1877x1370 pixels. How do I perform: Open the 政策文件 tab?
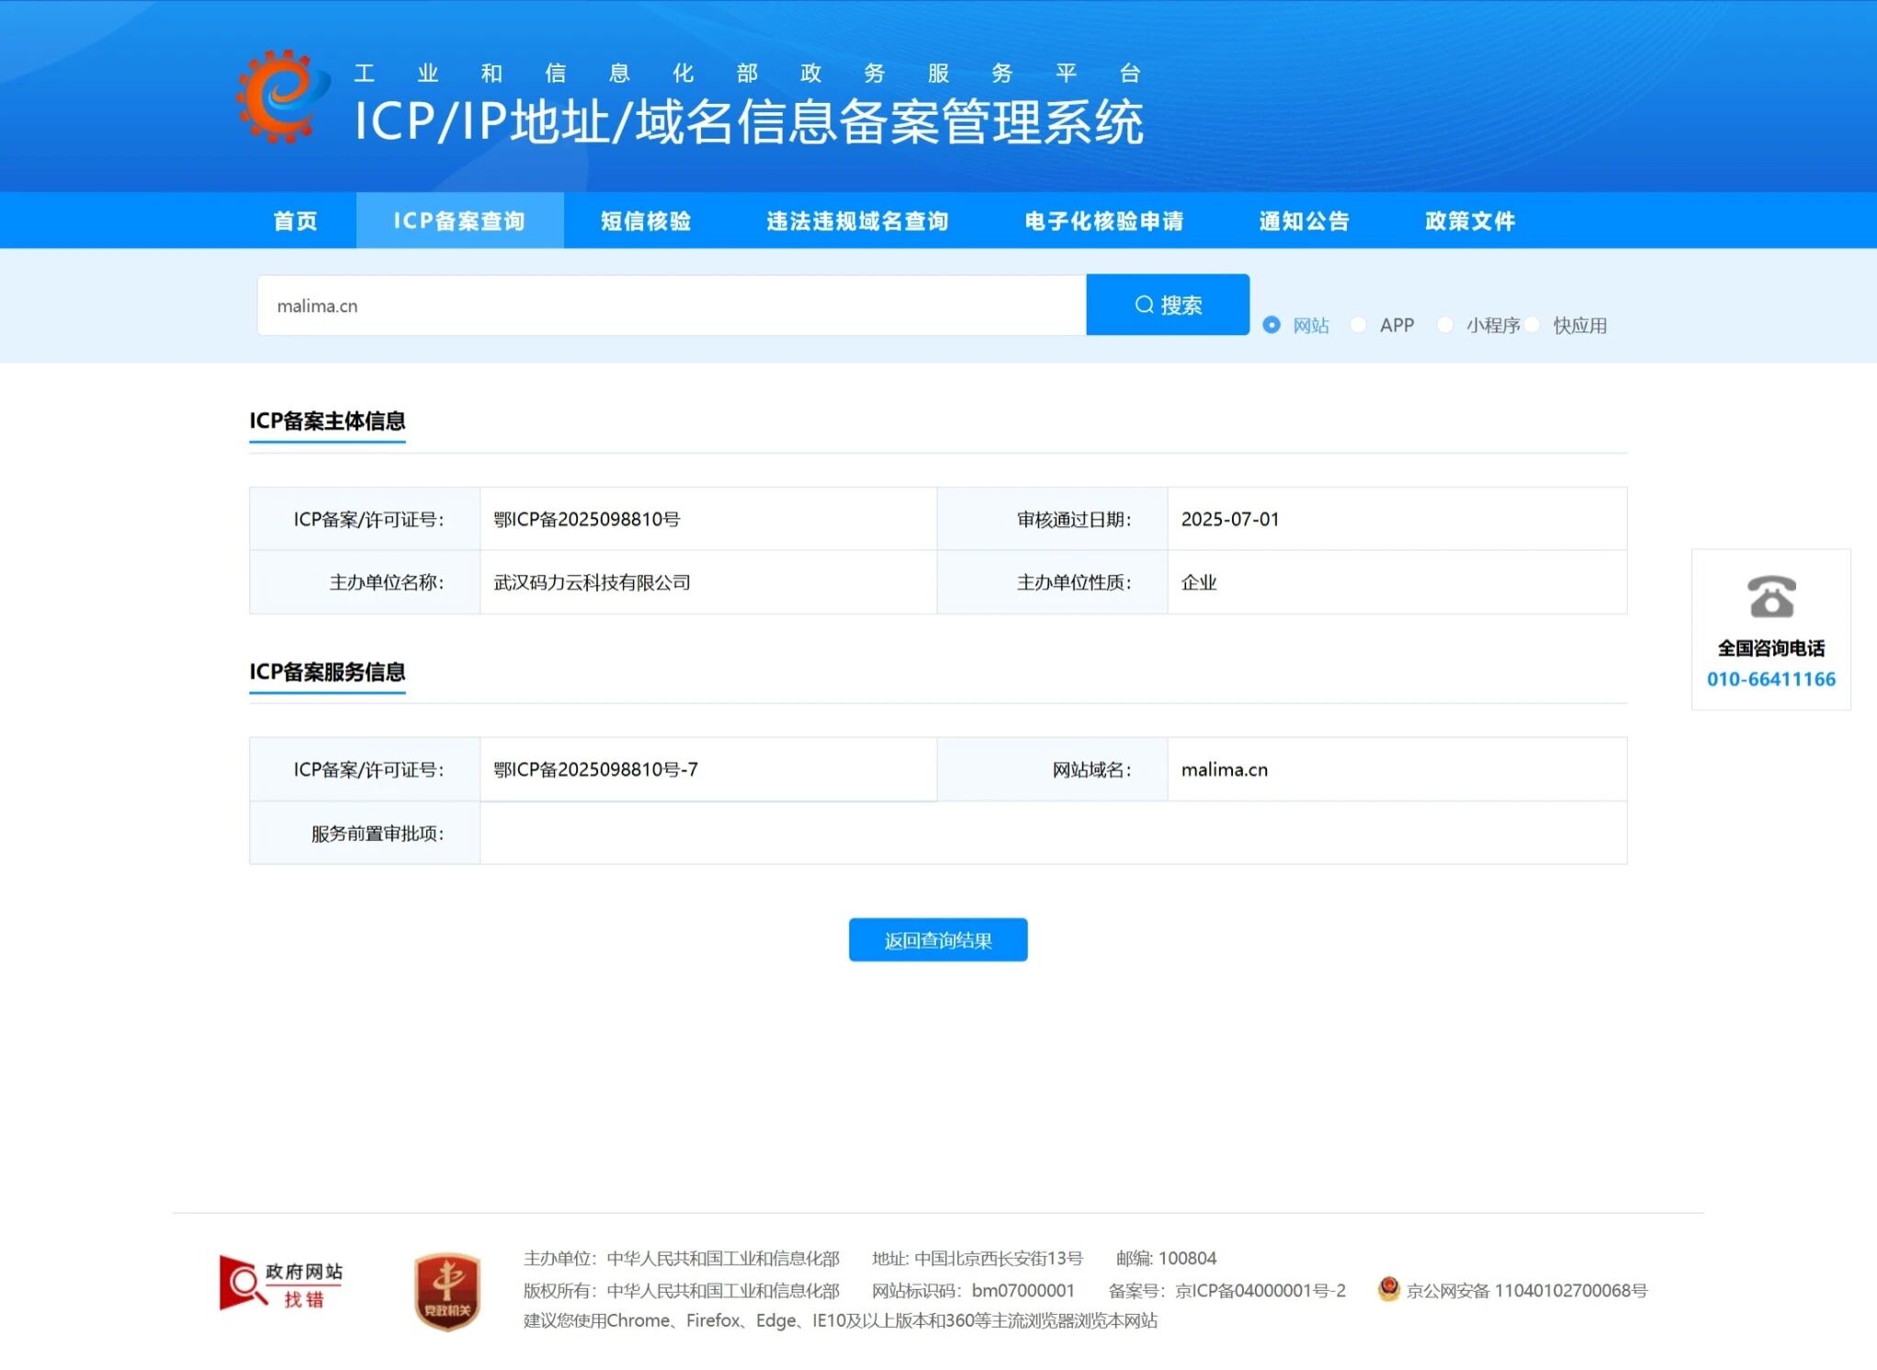pos(1470,221)
